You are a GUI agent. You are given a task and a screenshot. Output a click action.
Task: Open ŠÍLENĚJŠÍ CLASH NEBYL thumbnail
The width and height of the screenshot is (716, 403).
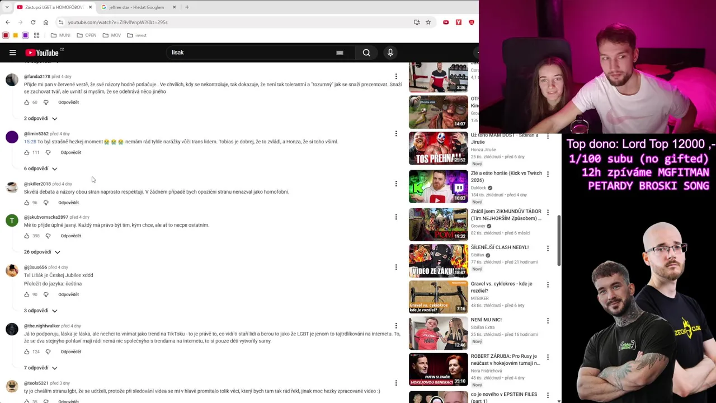438,261
